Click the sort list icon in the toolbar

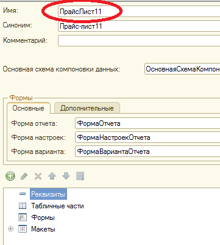point(80,176)
